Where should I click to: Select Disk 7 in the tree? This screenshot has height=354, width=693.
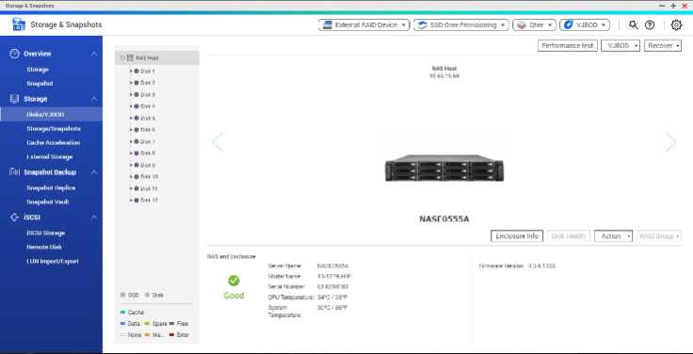pyautogui.click(x=148, y=141)
